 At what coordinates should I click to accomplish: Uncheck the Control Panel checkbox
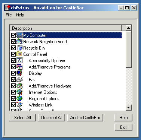pos(13,54)
